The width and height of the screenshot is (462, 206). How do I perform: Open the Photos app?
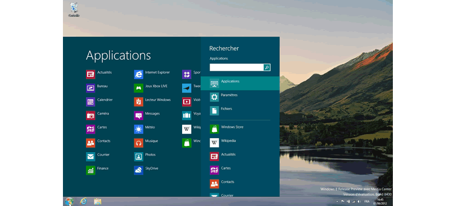pos(138,157)
